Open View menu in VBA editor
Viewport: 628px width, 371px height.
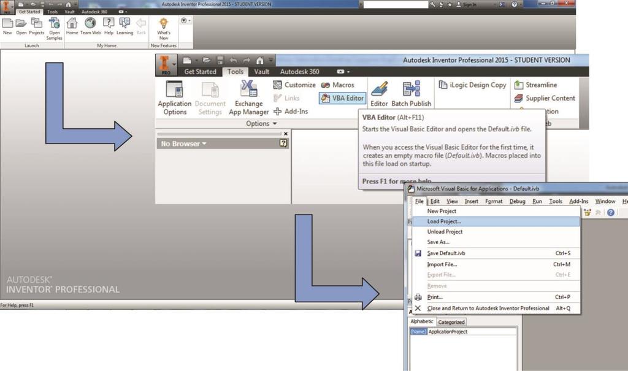click(452, 201)
